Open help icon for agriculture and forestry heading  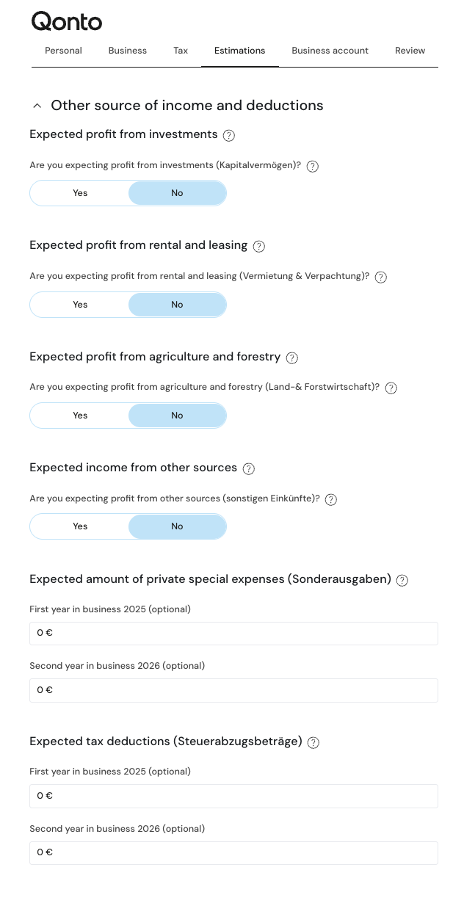tap(292, 358)
